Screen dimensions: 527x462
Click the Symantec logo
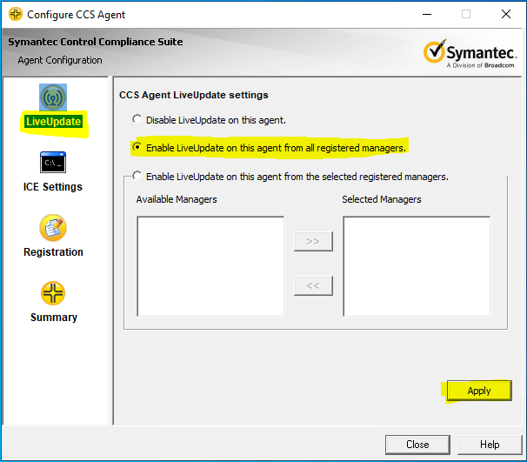click(x=470, y=53)
